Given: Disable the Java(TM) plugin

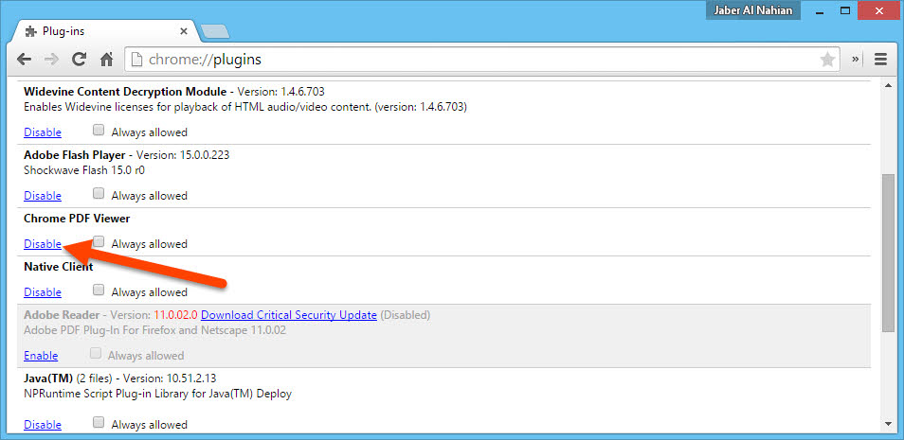Looking at the screenshot, I should 43,426.
